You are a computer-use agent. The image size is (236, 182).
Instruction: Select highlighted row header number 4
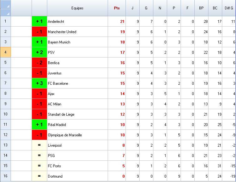point(5,52)
